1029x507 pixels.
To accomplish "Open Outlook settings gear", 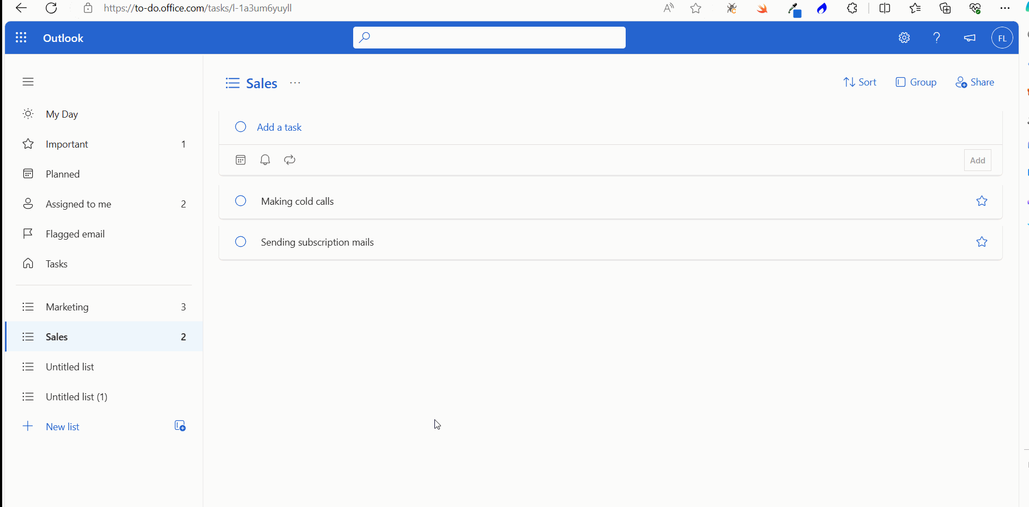I will coord(904,38).
